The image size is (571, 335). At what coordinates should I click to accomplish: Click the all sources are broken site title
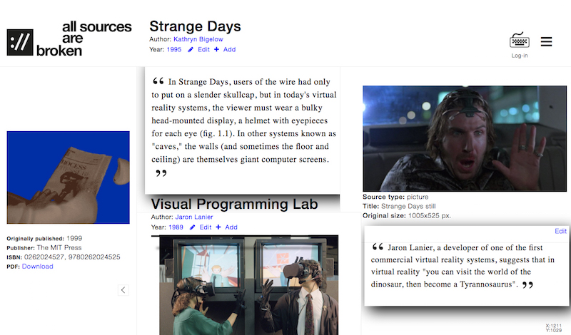84,38
